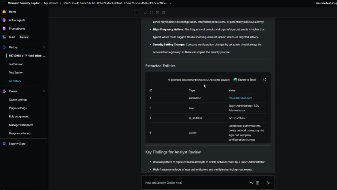Click the Promptbooks icon
The width and height of the screenshot is (337, 190).
(4, 28)
